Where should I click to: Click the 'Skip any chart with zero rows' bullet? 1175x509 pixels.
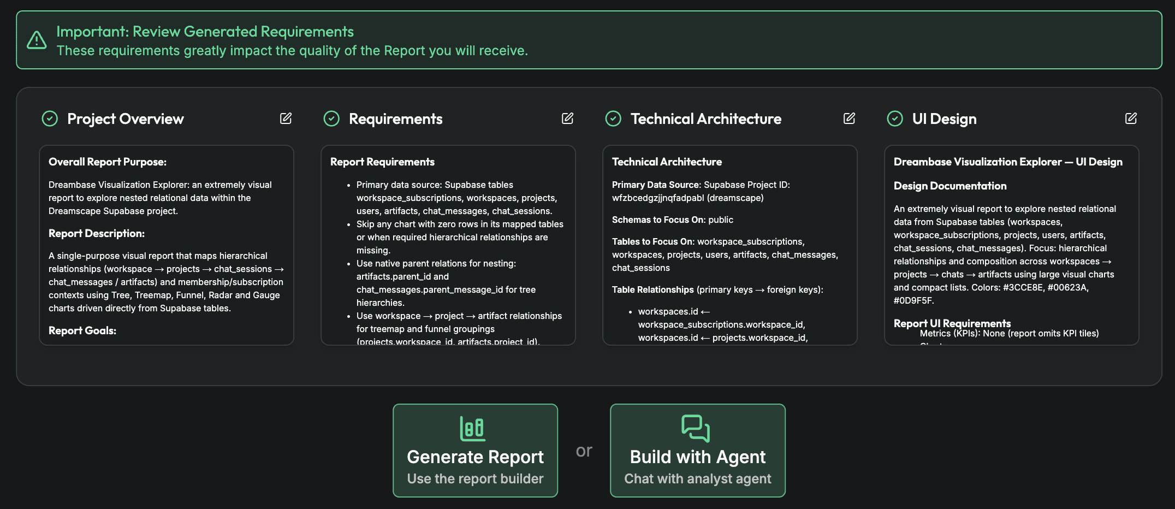(460, 237)
